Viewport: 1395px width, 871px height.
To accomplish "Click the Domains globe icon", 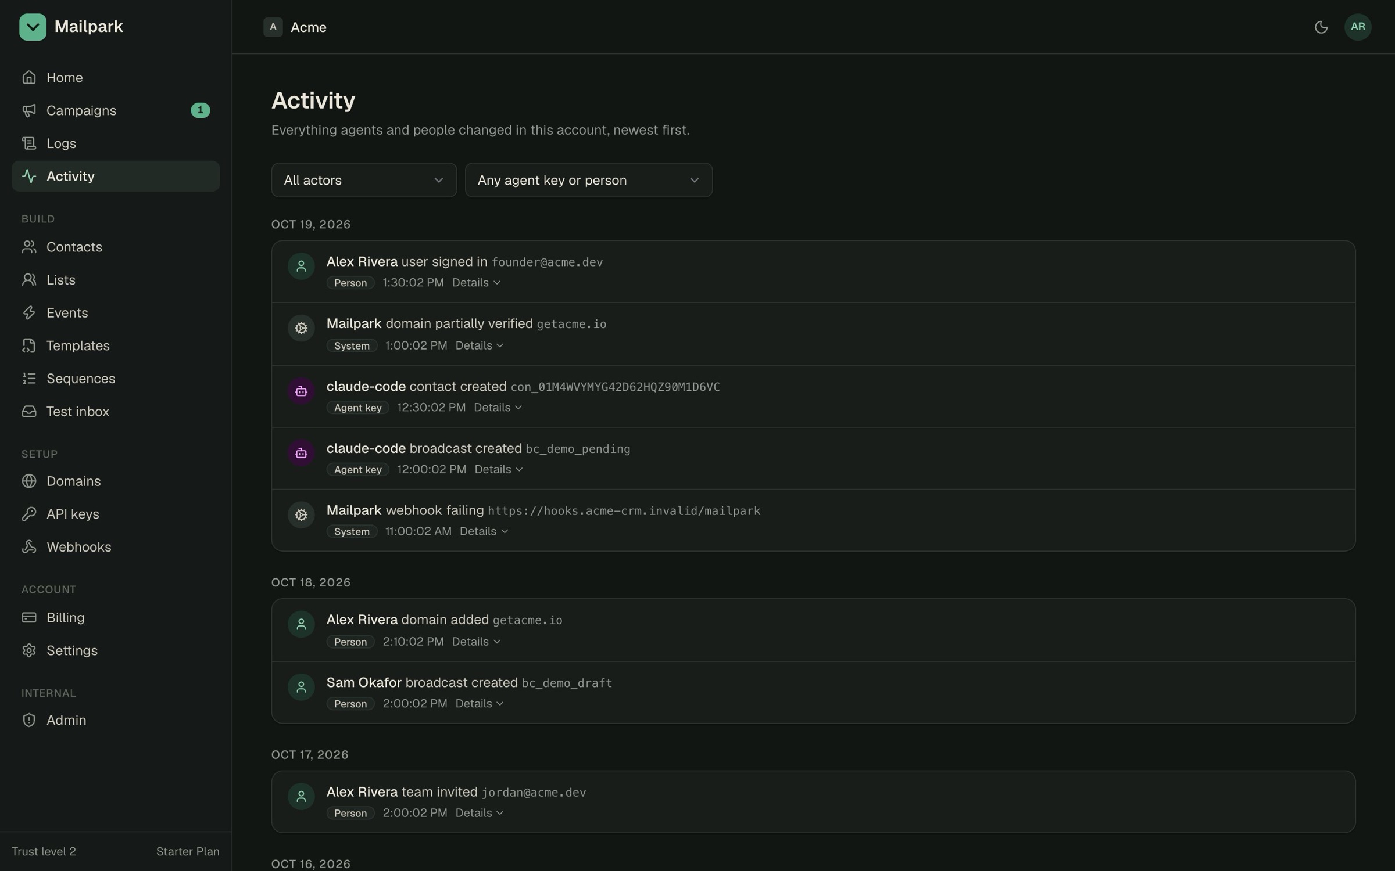I will coord(29,481).
